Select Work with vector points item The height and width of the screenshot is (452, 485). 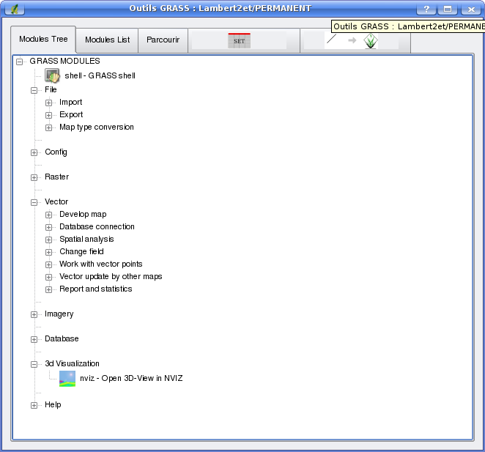tap(100, 264)
